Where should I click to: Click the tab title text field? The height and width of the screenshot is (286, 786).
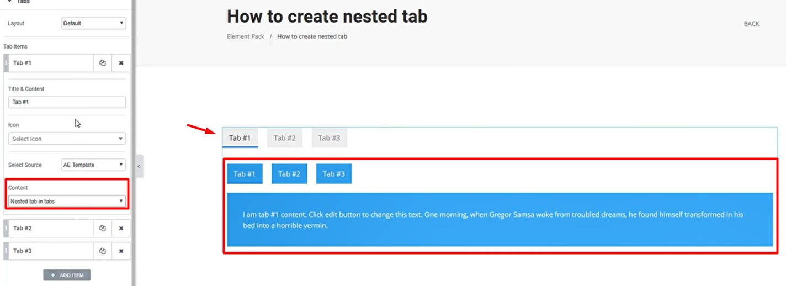tap(67, 102)
